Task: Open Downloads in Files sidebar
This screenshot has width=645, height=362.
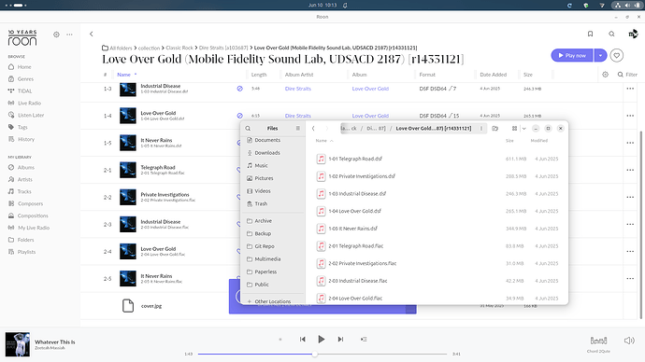Action: 267,153
